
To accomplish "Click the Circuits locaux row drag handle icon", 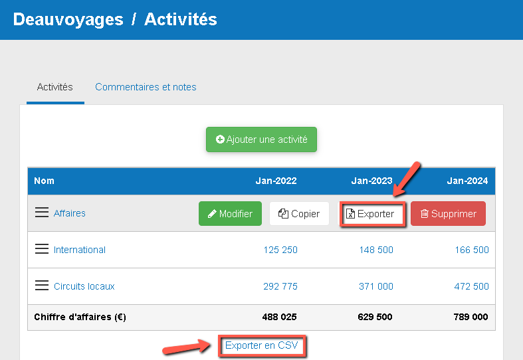I will (x=42, y=286).
